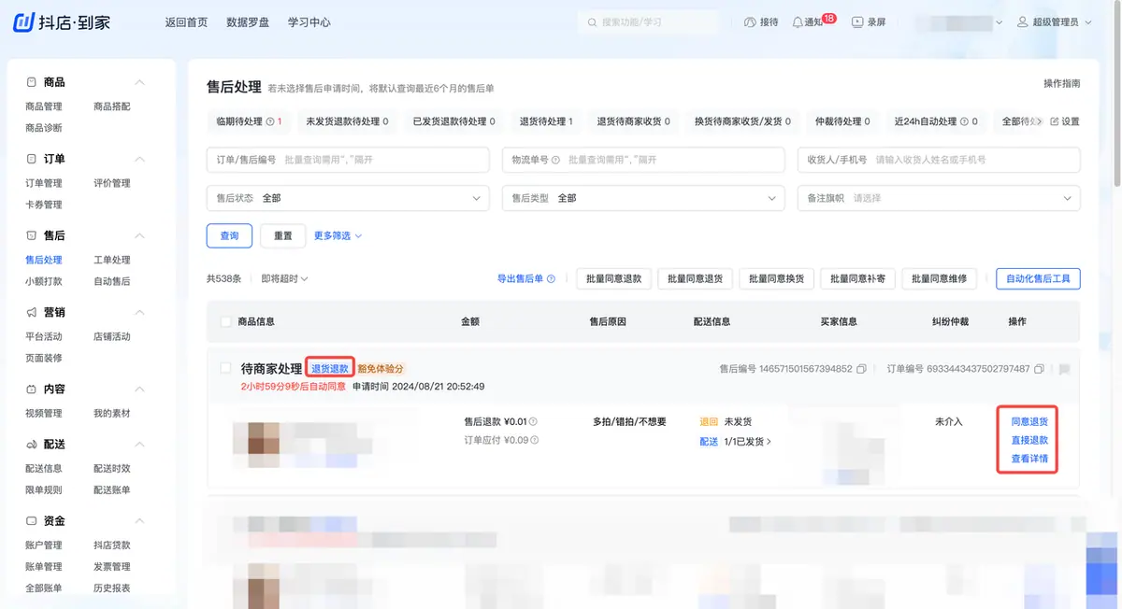Click the info icon next to 订单应付 ¥0.09

534,440
